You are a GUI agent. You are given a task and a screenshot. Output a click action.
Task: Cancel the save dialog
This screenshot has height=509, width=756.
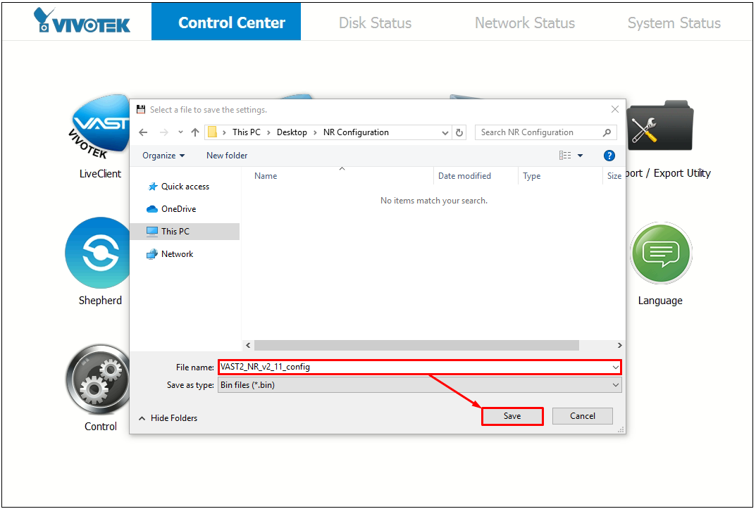583,416
